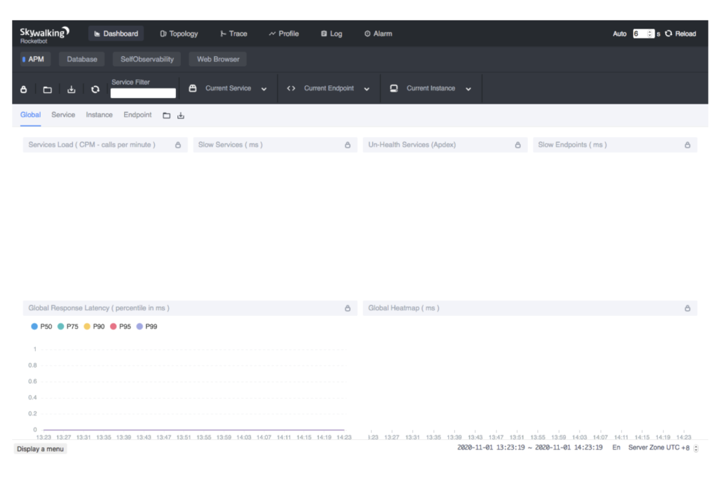Expand the Current Instance selector

pos(468,89)
